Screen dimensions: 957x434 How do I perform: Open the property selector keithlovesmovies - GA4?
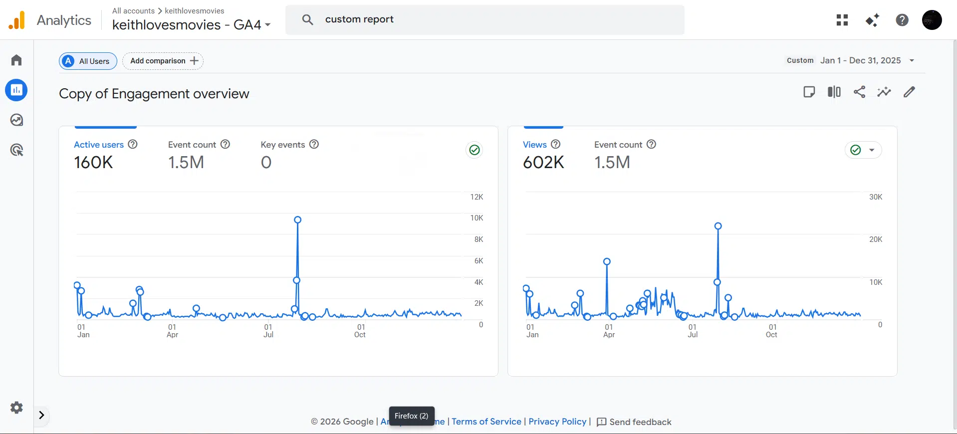point(191,25)
